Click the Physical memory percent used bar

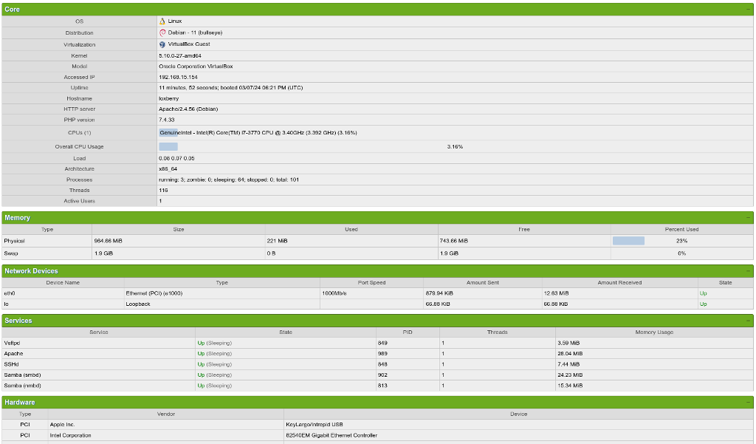tap(628, 241)
